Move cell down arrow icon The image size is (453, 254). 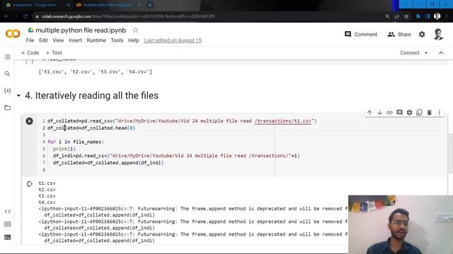[x=379, y=113]
